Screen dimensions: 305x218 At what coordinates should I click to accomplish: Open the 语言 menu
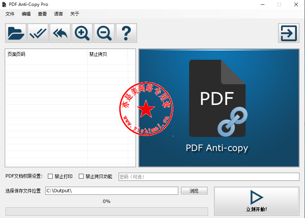[x=58, y=14]
